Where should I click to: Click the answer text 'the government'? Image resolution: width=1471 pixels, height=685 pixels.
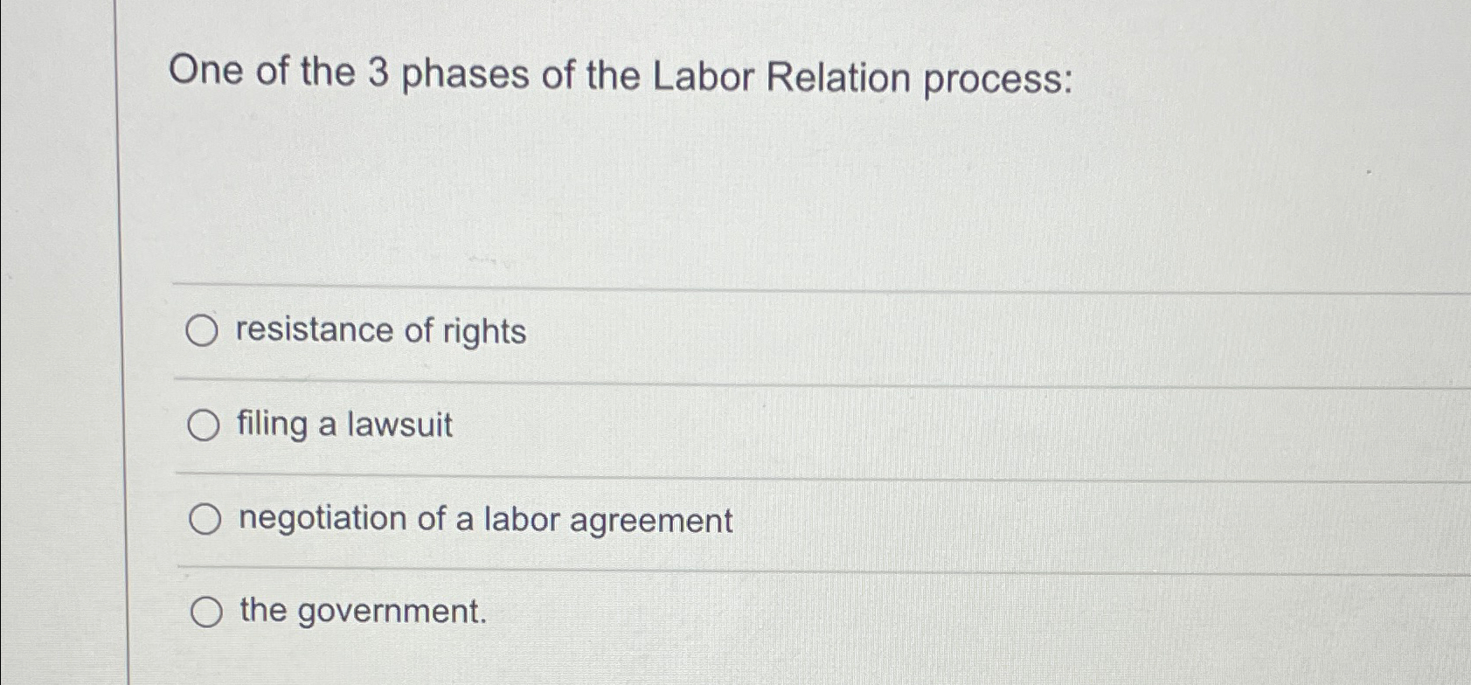click(360, 612)
